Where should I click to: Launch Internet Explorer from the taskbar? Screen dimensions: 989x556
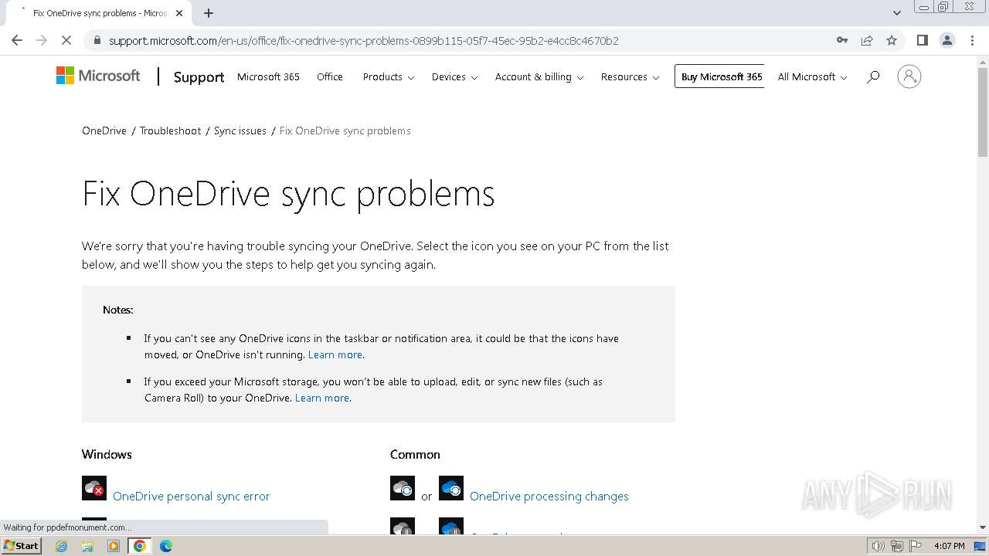[61, 546]
